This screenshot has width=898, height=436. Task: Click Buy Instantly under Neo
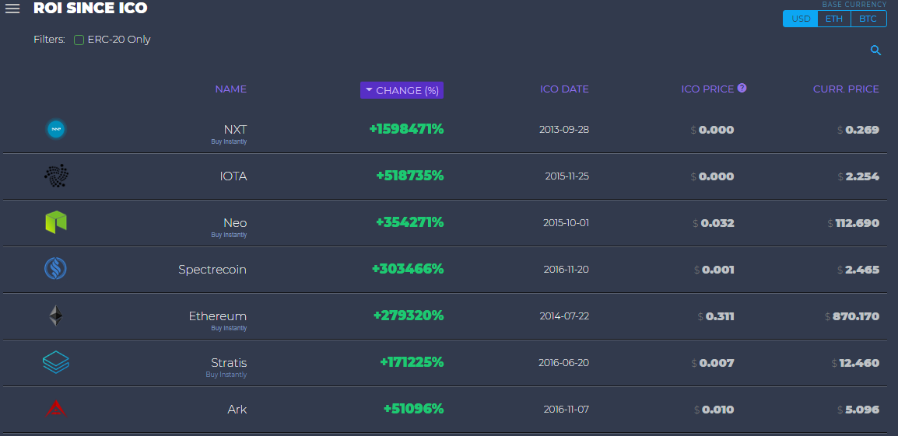[x=229, y=235]
